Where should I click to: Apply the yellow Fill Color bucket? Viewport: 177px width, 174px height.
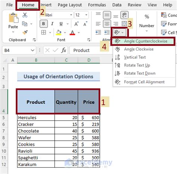coord(59,32)
